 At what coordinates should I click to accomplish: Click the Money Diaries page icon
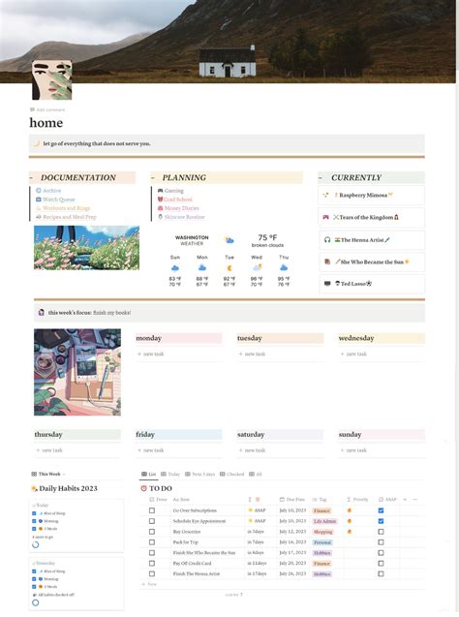click(x=160, y=208)
